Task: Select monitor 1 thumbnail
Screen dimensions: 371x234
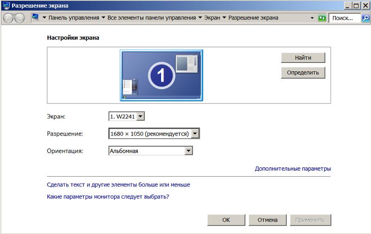Action: coord(161,75)
